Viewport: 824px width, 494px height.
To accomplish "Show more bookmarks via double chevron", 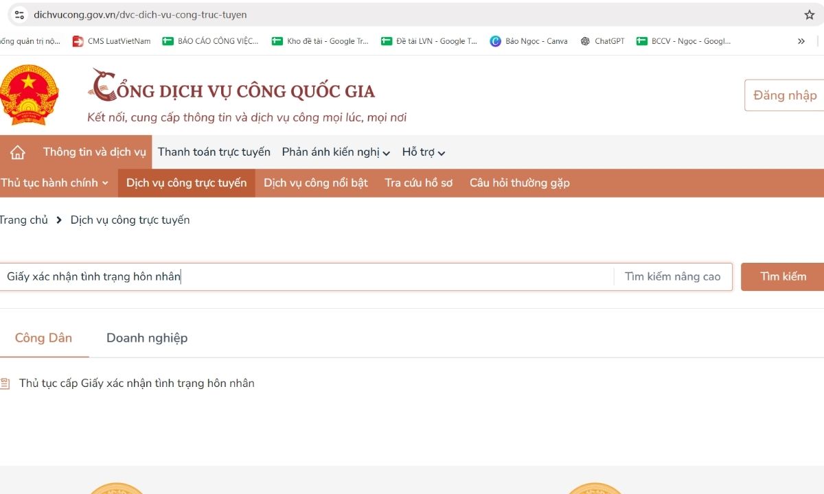I will click(801, 41).
